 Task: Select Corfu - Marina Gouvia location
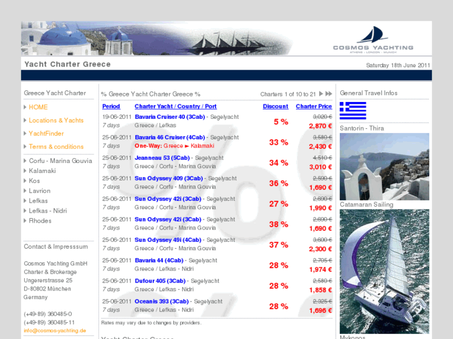60,161
